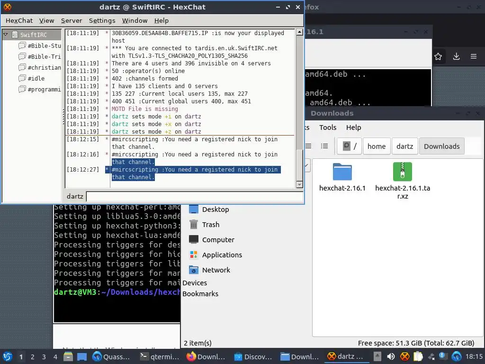Switch to the Firefox Downloads taskbar window

206,357
